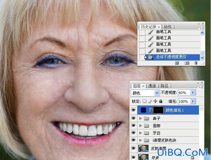211x160 pixels.
Task: Open the 不透明度 slider arrow
Action: click(x=193, y=93)
